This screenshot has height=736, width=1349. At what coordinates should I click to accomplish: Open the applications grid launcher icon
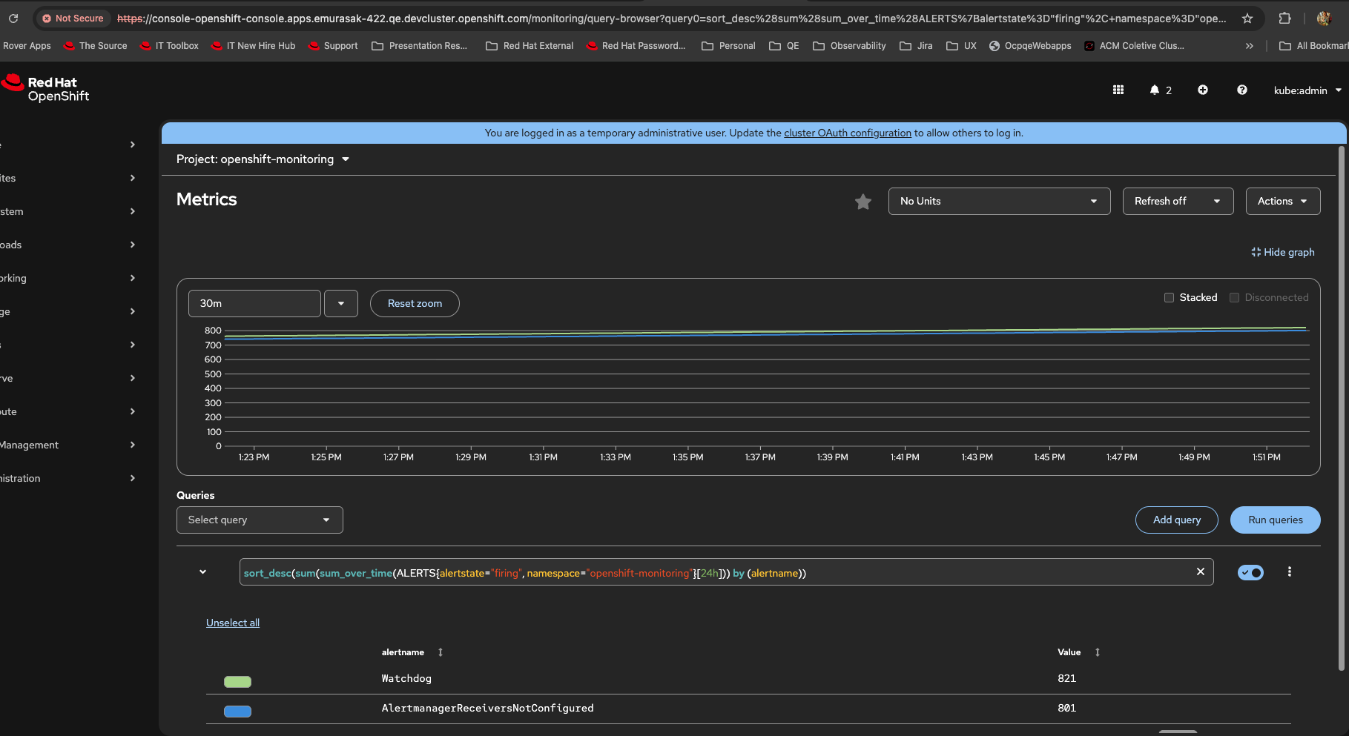coord(1118,90)
